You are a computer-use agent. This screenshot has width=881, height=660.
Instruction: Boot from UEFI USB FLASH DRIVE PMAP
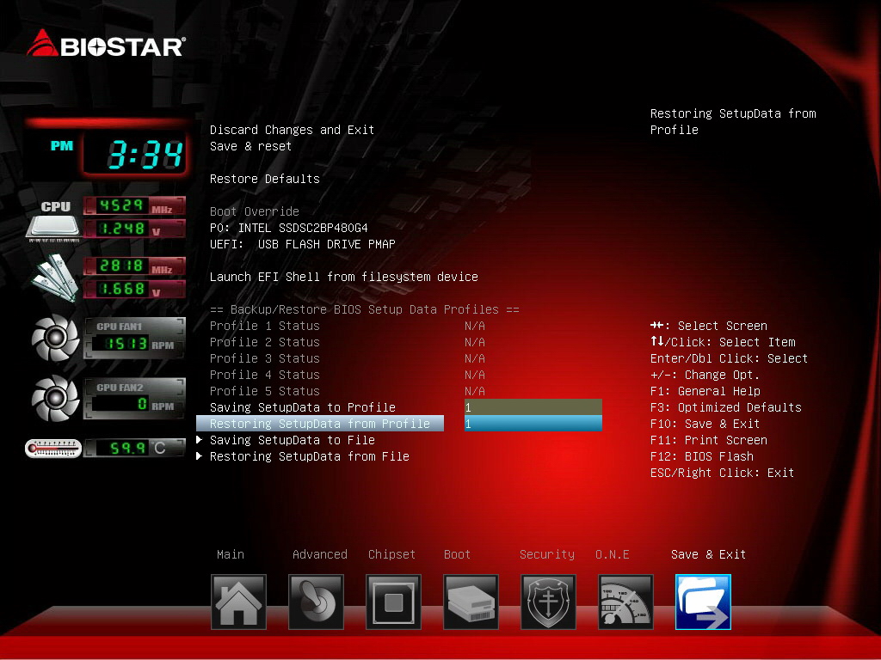tap(302, 244)
